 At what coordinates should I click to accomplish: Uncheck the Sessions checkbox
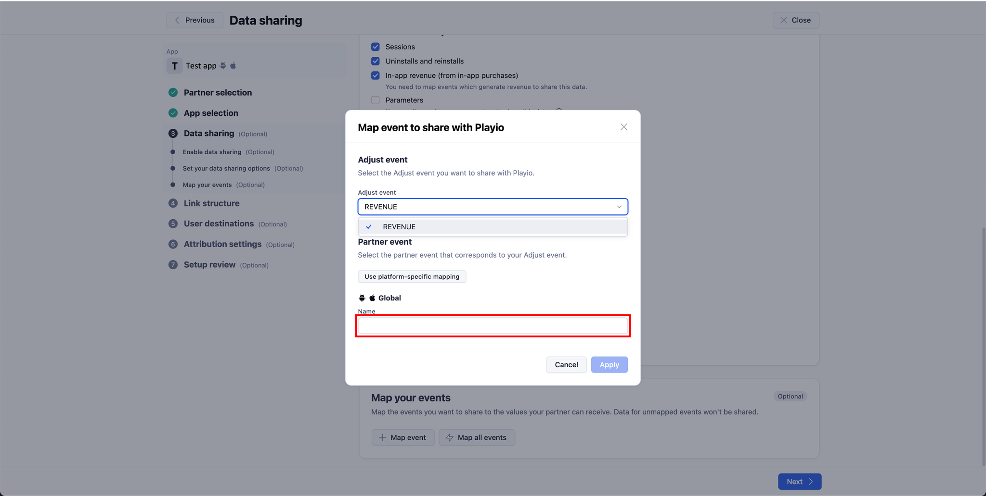tap(376, 47)
